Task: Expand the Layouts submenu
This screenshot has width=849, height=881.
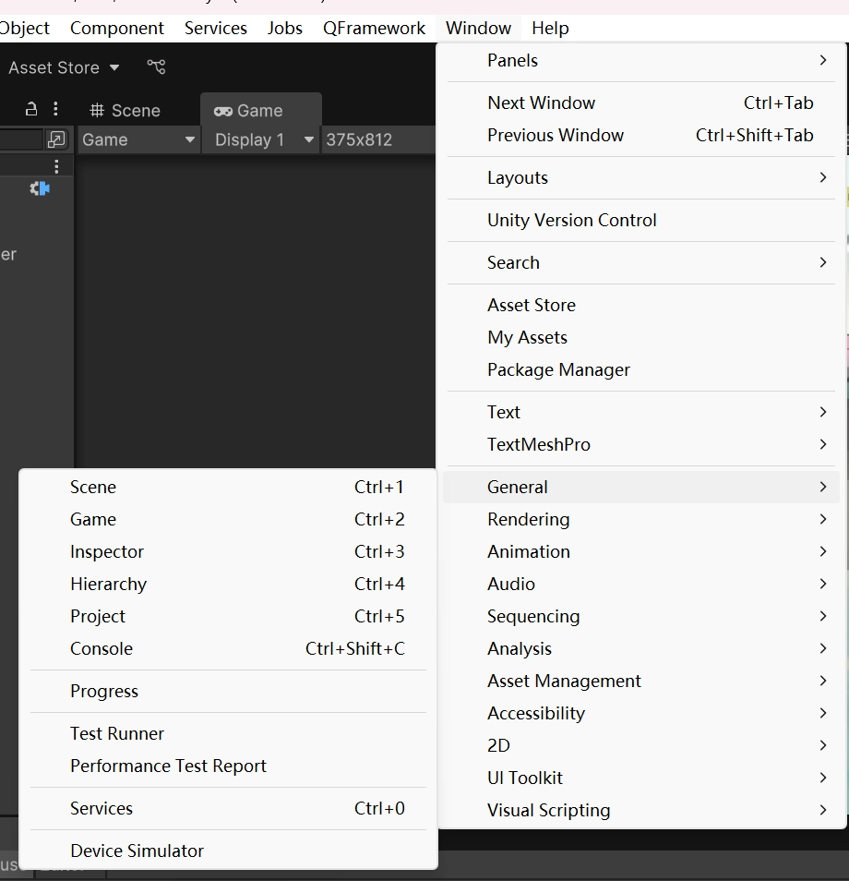Action: coord(641,177)
